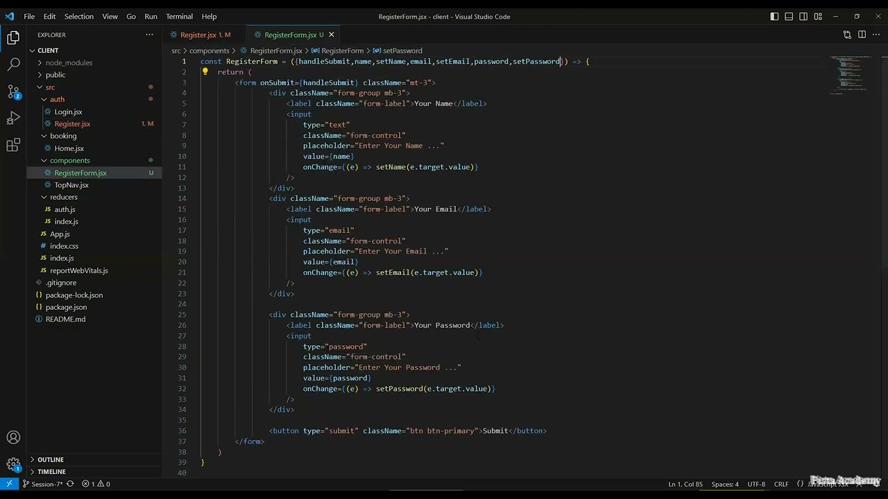Split the editor to the right
888x499 pixels.
[862, 35]
